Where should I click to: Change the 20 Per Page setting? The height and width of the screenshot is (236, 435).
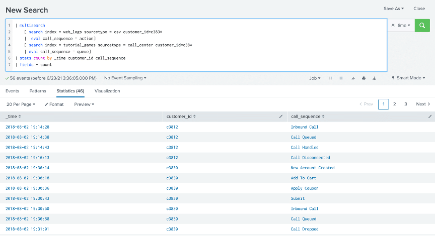click(x=21, y=104)
